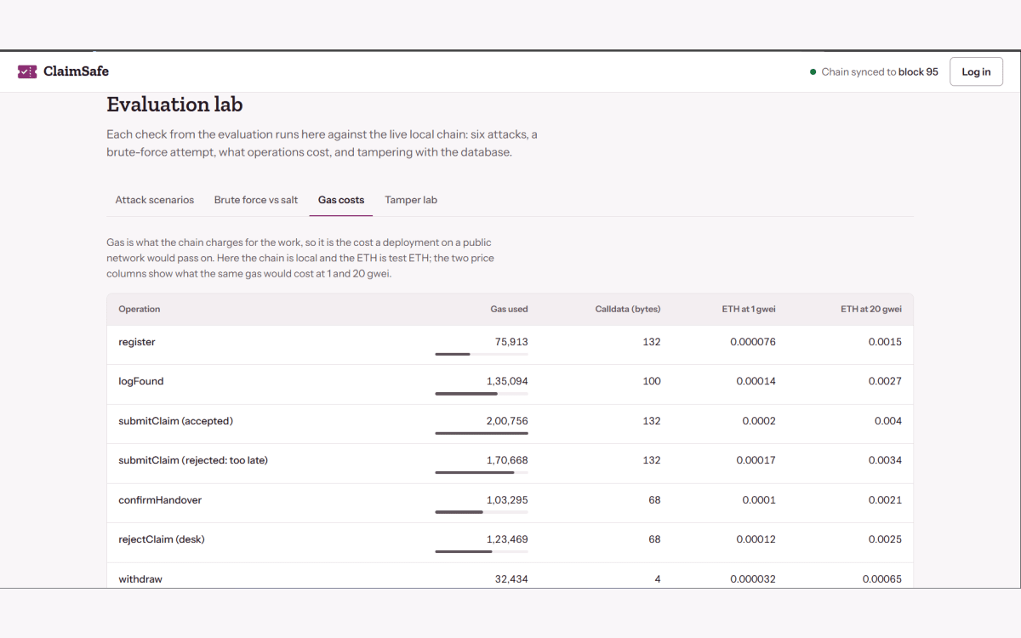Click the green chain sync status dot
This screenshot has height=638, width=1021.
813,72
